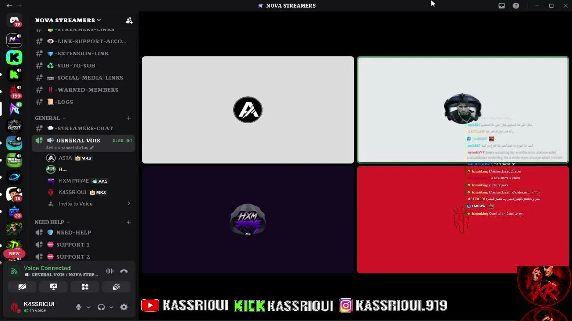Click the 2:58:04 voice call timer
The image size is (572, 321).
(122, 140)
